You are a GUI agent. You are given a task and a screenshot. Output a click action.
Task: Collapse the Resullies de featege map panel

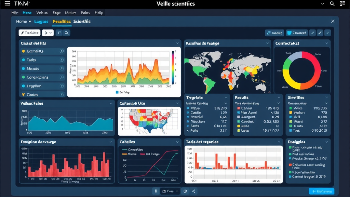268,43
